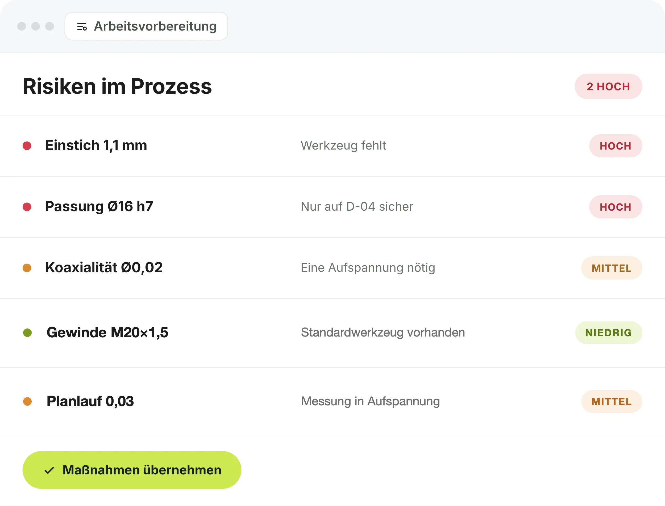This screenshot has width=665, height=506.
Task: Click the text Messung in Aufspannung
Action: pyautogui.click(x=370, y=402)
